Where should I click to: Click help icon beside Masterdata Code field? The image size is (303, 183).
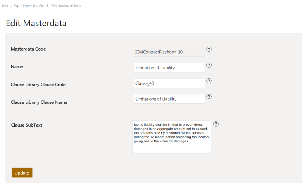click(x=209, y=49)
